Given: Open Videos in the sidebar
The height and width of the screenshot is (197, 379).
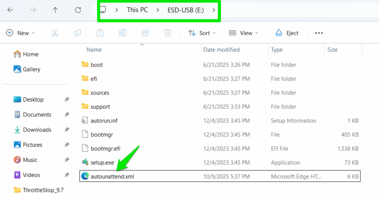Looking at the screenshot, I should tap(27, 175).
